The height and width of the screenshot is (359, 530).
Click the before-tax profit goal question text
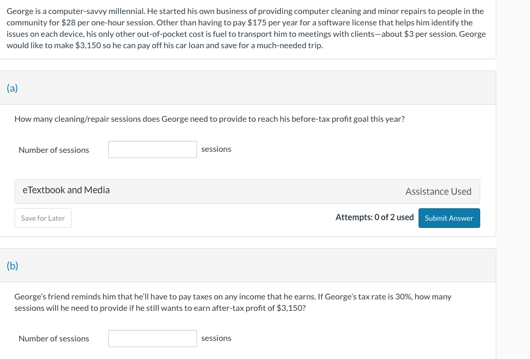(x=210, y=119)
